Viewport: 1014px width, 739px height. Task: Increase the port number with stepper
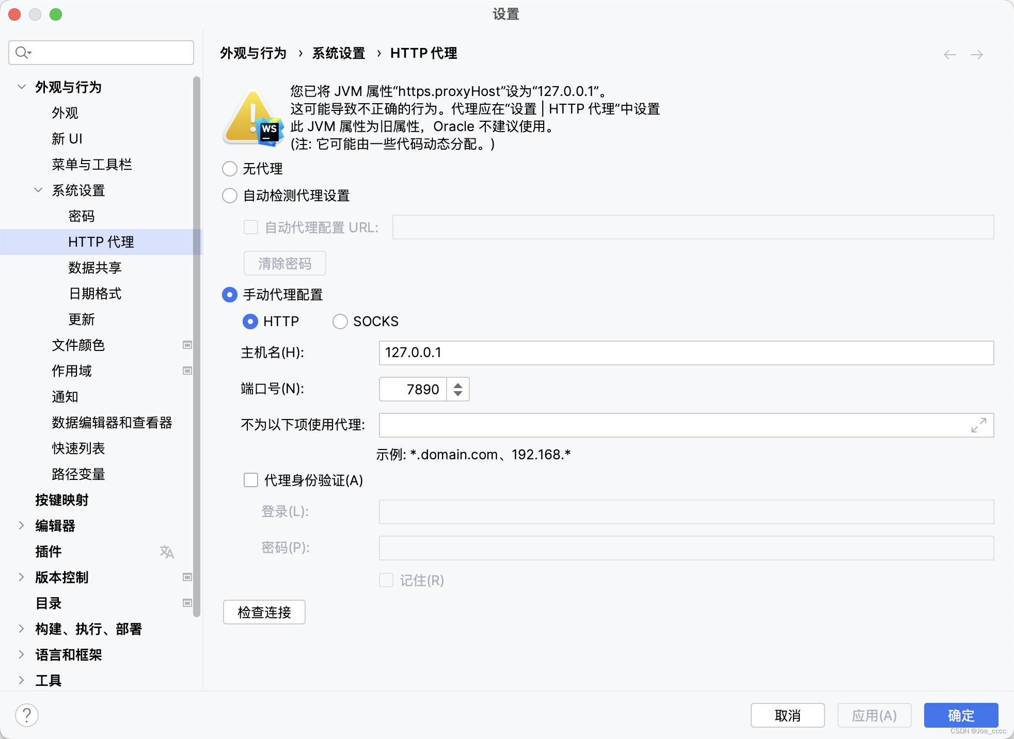tap(458, 384)
